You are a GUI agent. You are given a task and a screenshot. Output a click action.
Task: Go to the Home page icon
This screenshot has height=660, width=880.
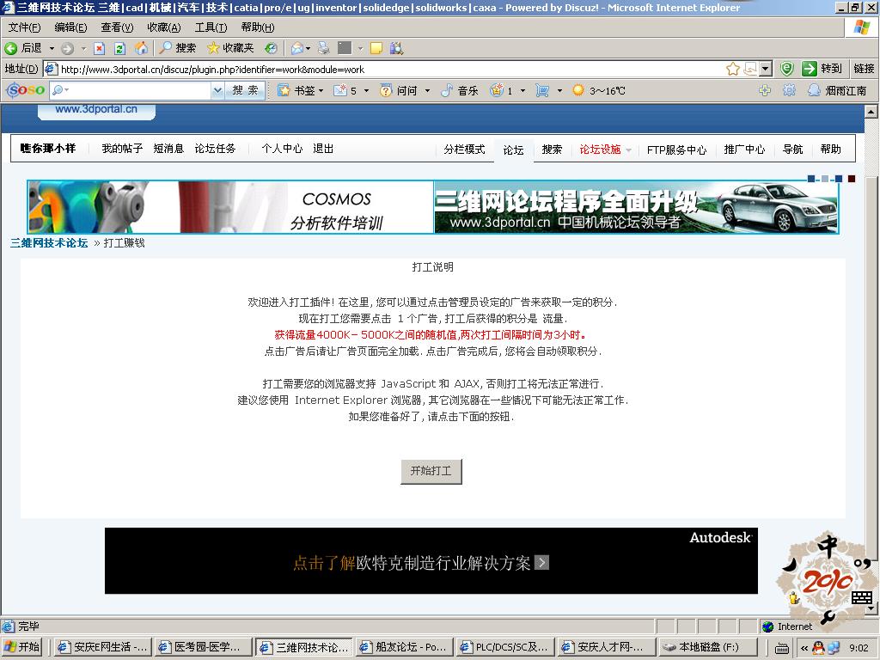[141, 48]
